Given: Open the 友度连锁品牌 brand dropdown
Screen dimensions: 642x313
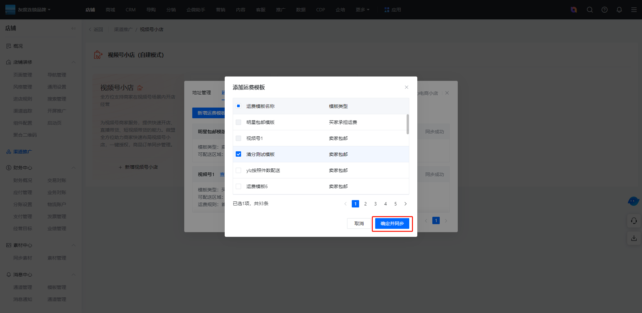Looking at the screenshot, I should coord(34,10).
